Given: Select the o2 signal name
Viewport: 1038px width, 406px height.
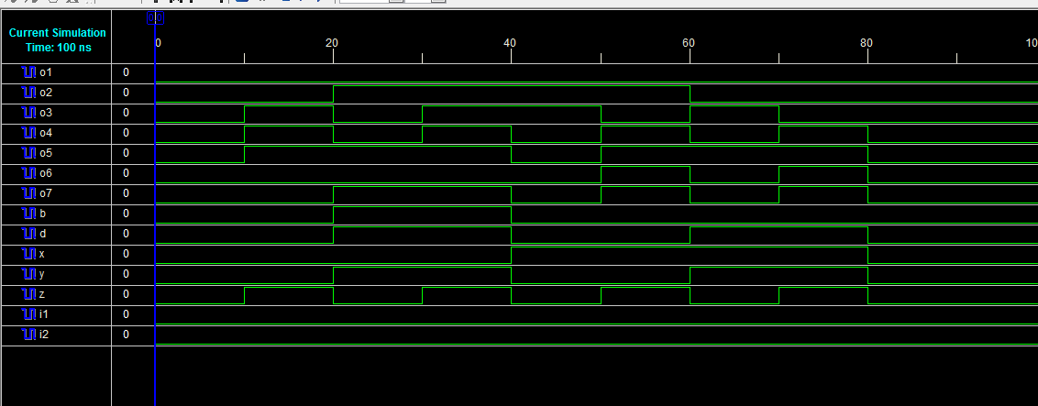Looking at the screenshot, I should [46, 93].
